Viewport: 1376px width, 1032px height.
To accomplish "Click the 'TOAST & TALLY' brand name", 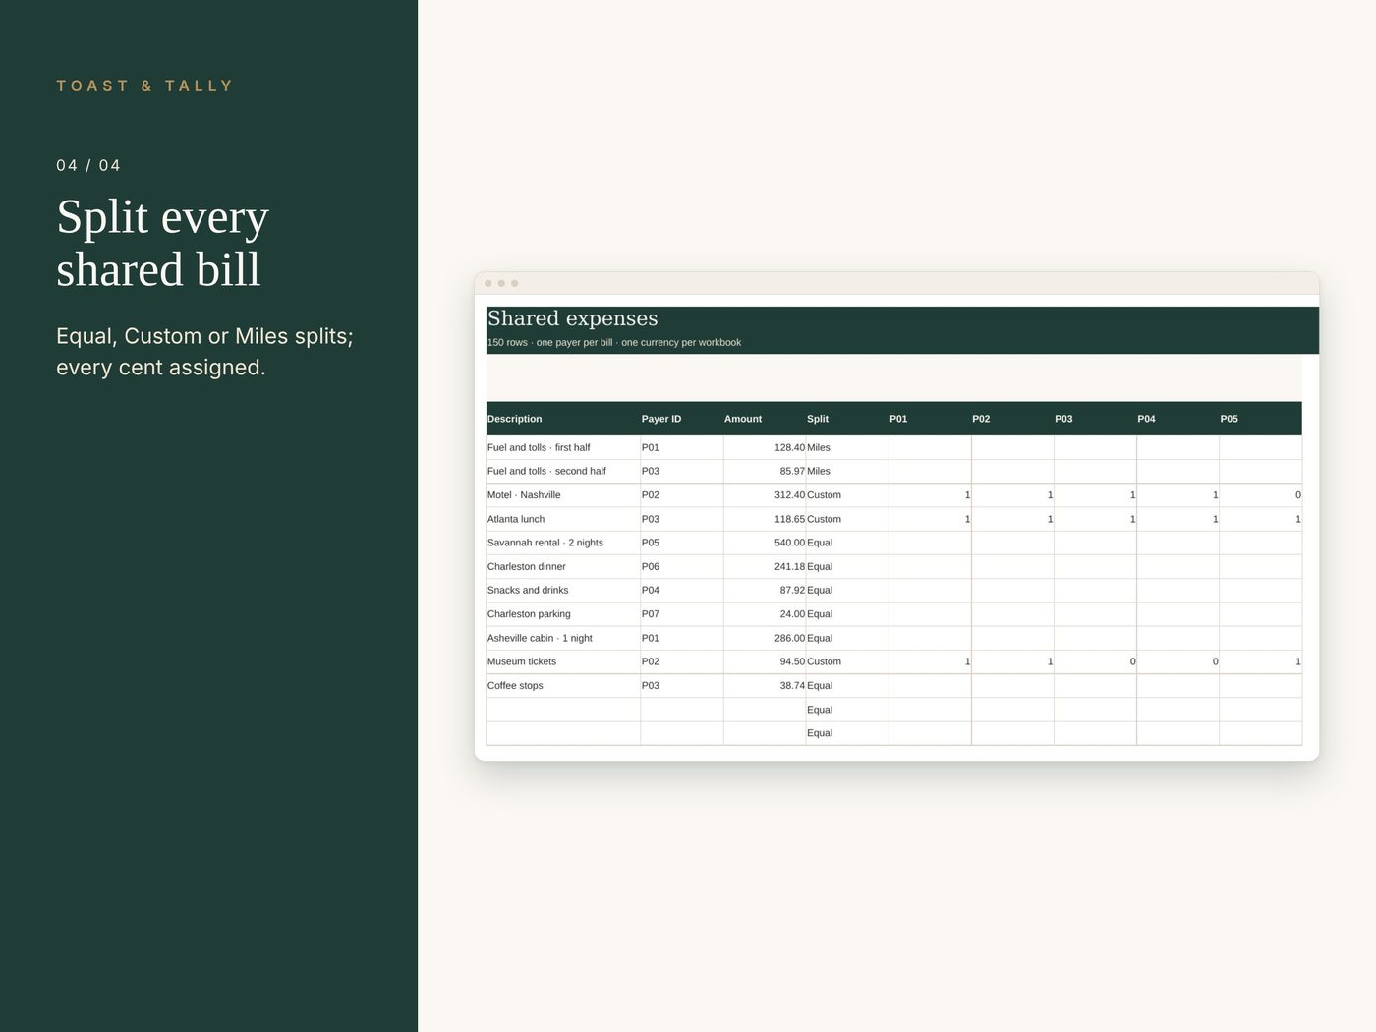I will 144,86.
